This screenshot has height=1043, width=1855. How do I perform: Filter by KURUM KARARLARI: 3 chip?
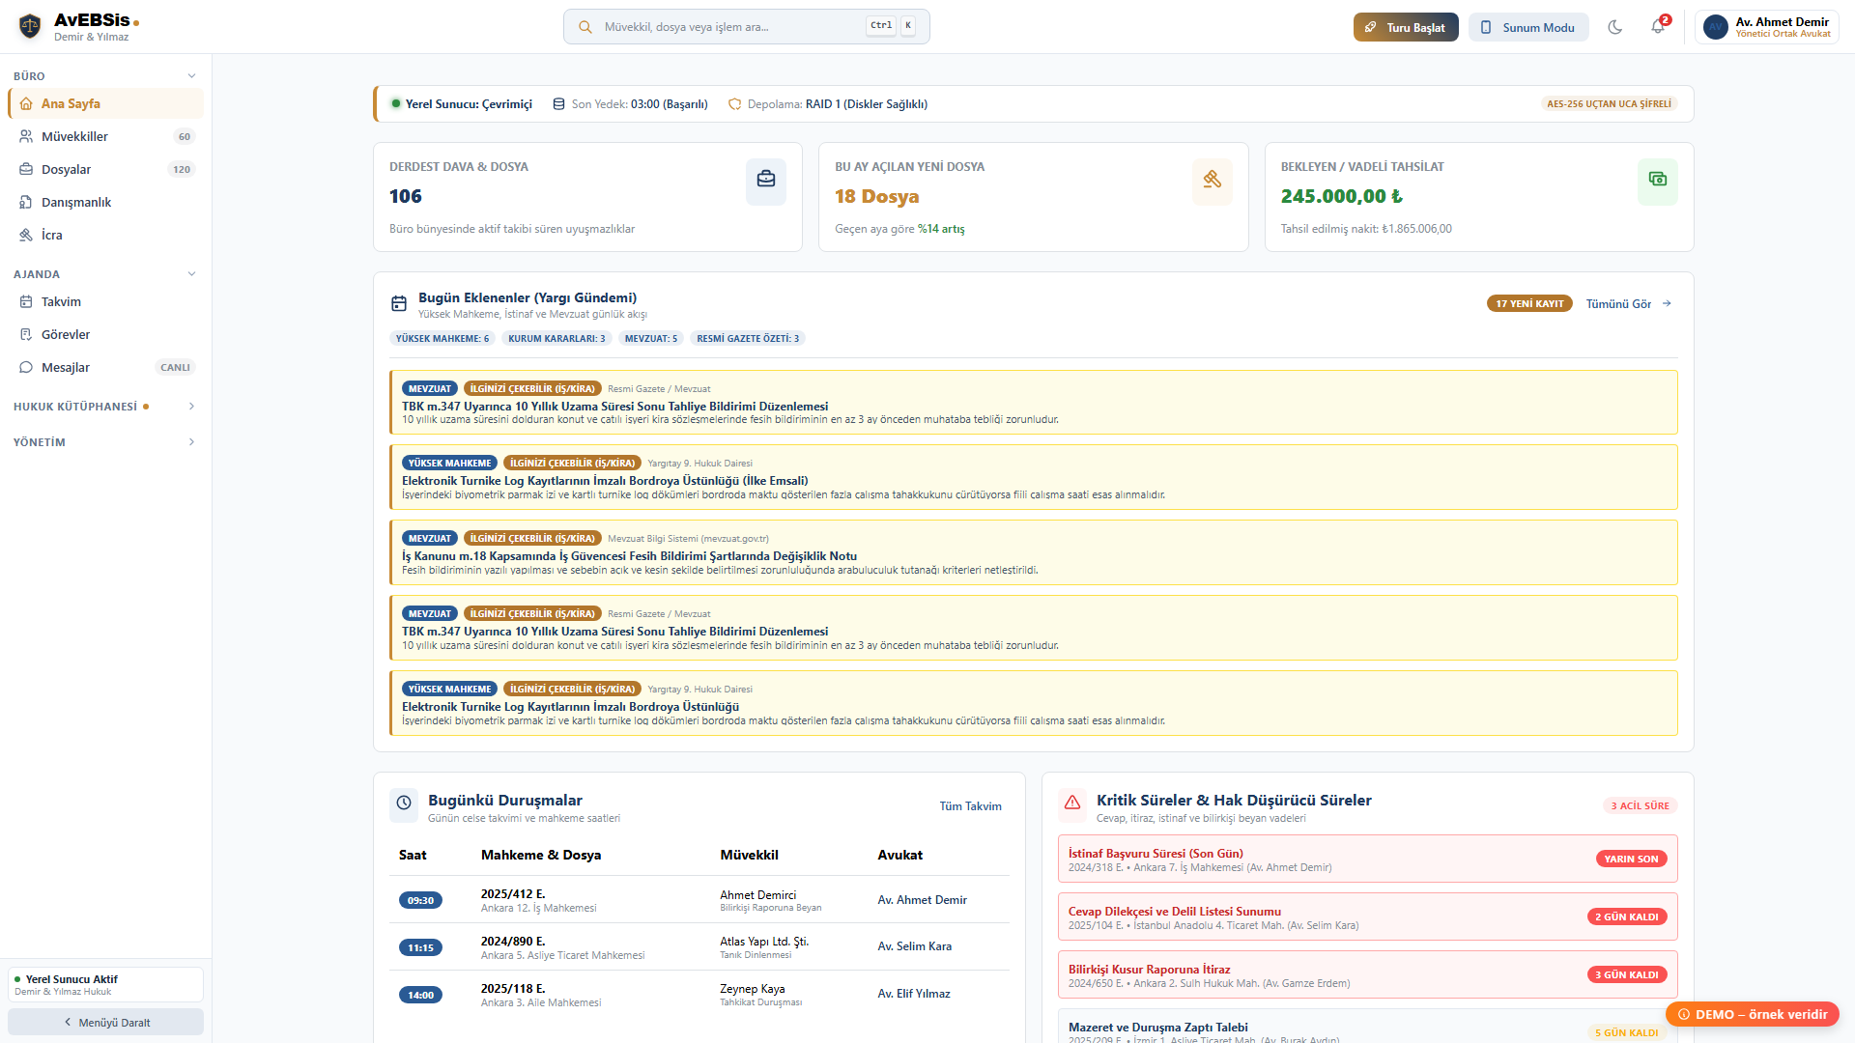[556, 338]
